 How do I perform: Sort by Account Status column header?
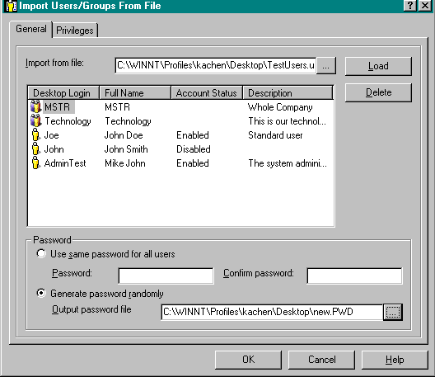pos(207,92)
